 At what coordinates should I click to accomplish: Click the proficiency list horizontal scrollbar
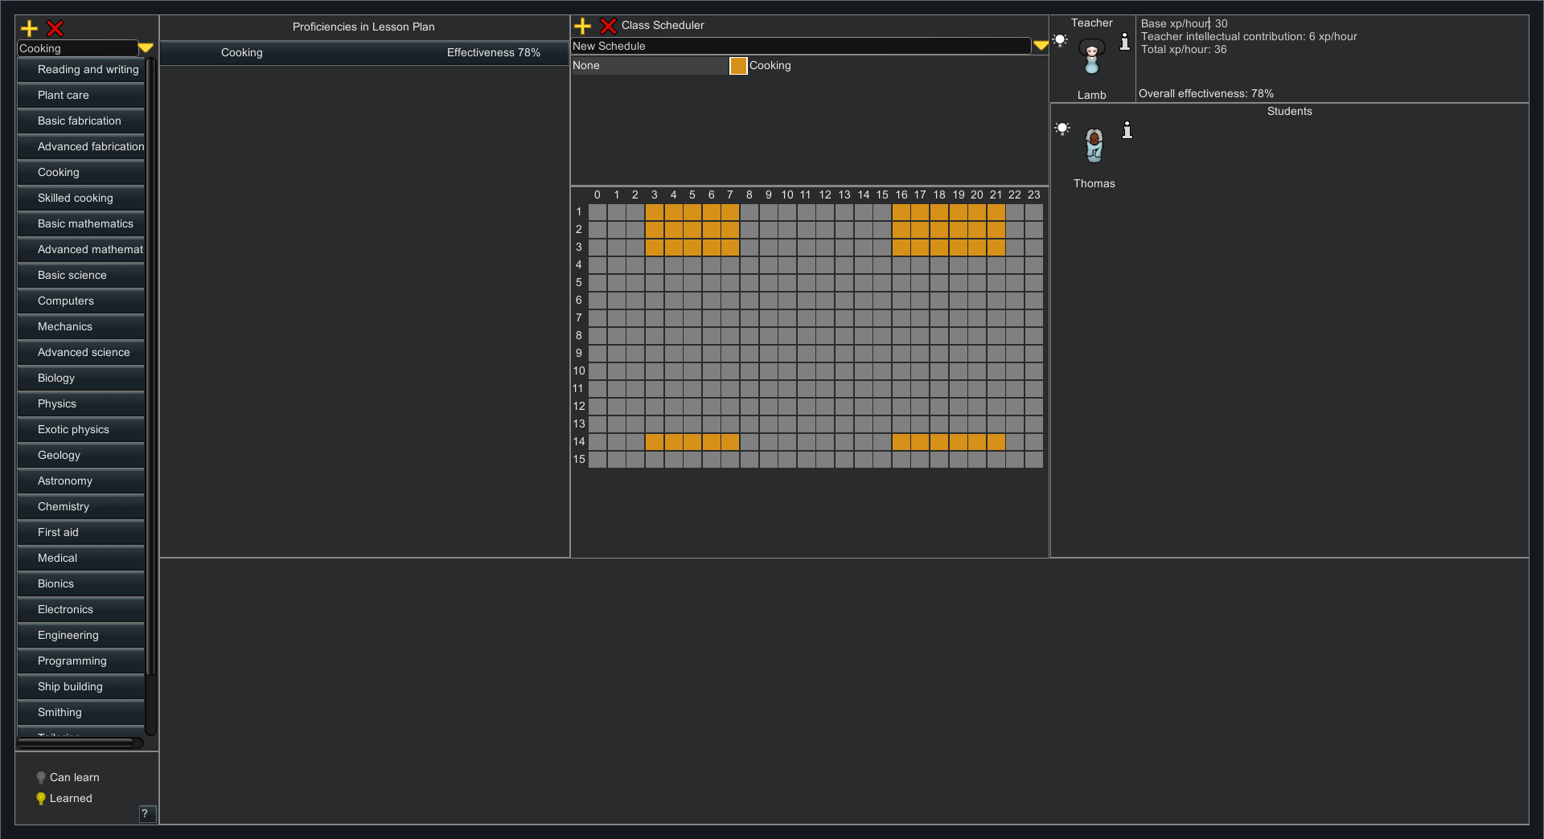tap(76, 743)
